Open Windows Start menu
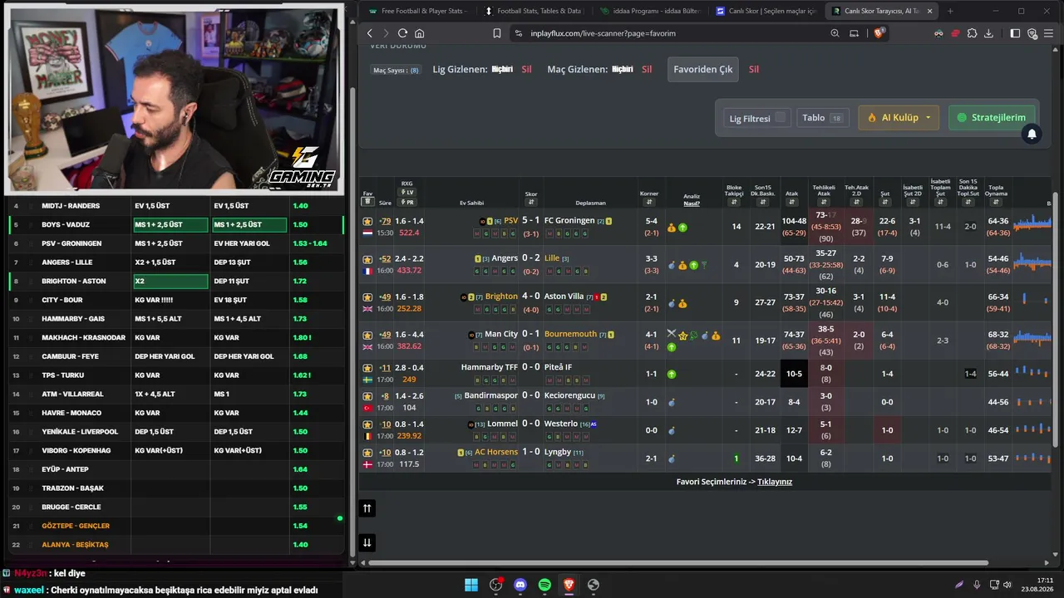 tap(471, 585)
